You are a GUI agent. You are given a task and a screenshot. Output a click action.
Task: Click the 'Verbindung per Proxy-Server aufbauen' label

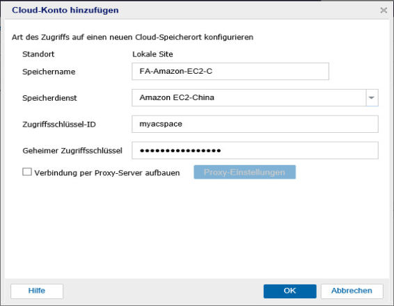click(x=107, y=173)
